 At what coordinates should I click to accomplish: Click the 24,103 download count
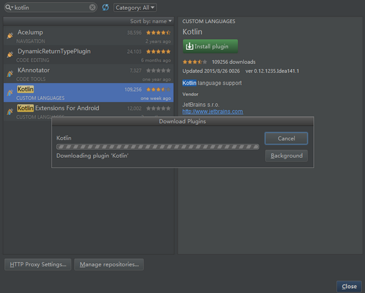134,52
